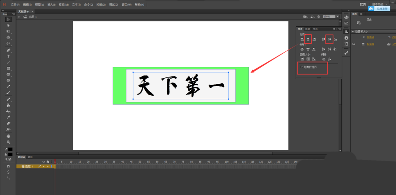Select the Subselection tool
The image size is (396, 195).
[8, 25]
